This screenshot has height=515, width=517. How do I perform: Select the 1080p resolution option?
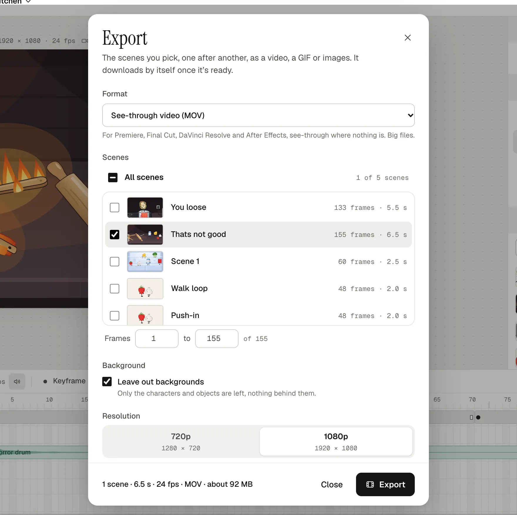(336, 442)
